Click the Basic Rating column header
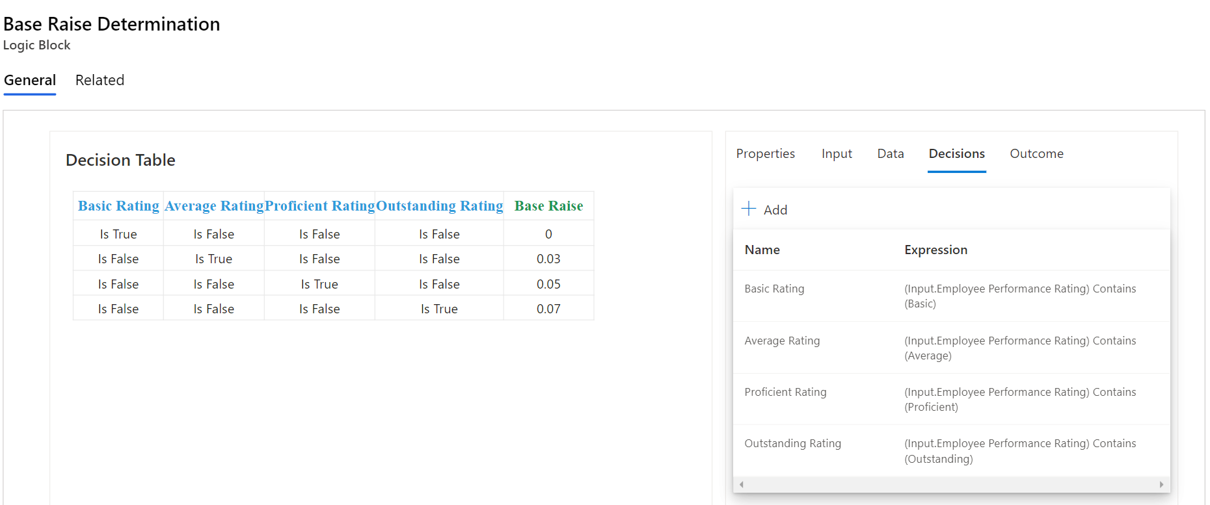Viewport: 1210px width, 505px height. pos(118,206)
